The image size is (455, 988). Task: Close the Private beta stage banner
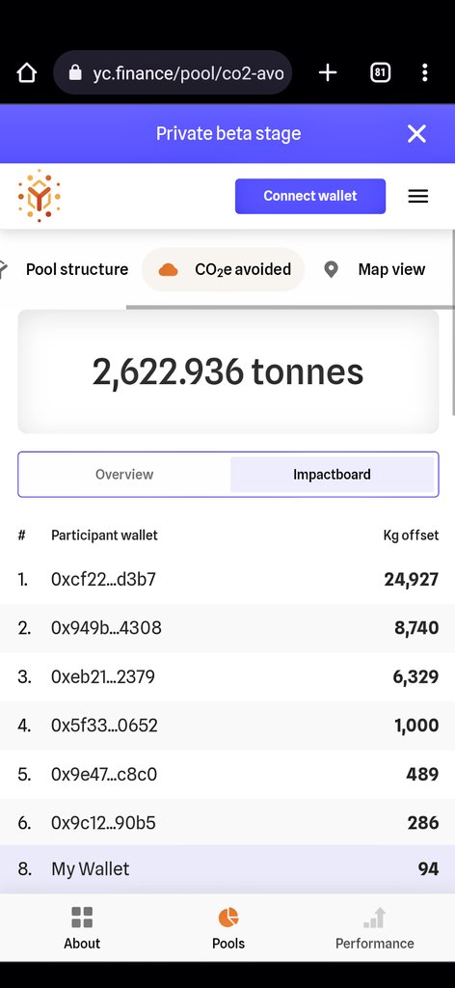(416, 133)
